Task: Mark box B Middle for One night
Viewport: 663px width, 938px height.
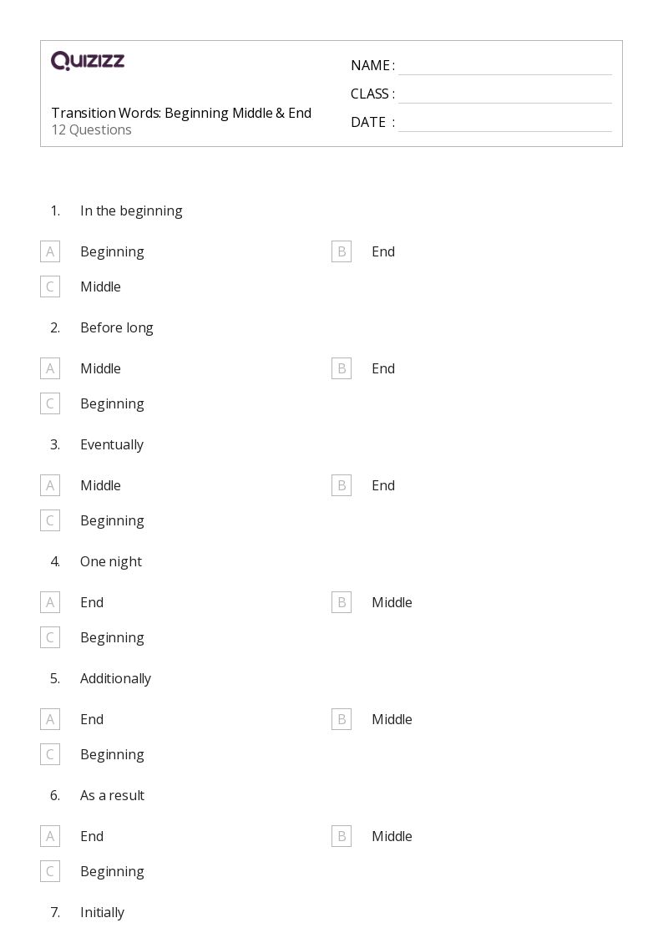Action: (342, 602)
